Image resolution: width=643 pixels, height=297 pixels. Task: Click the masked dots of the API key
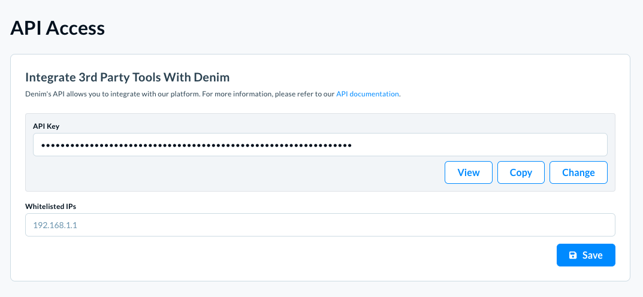click(x=196, y=145)
